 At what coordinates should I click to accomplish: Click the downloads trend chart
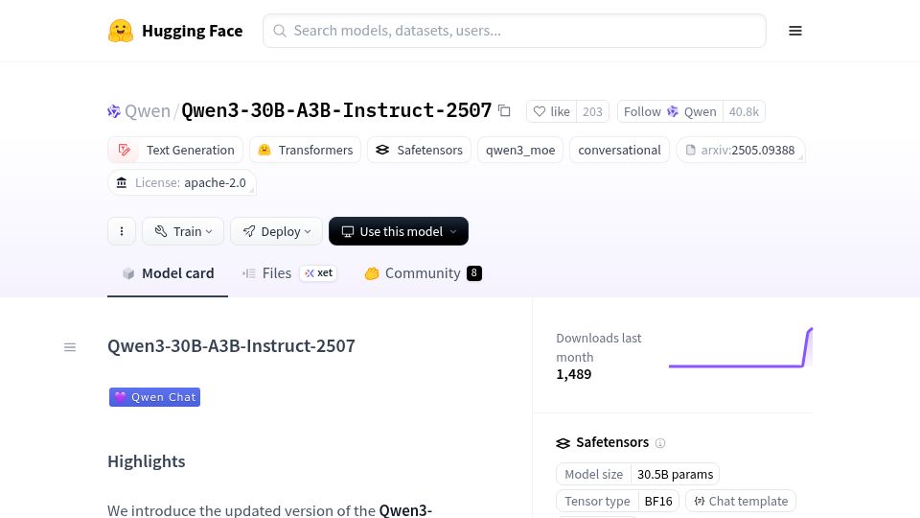click(x=741, y=347)
